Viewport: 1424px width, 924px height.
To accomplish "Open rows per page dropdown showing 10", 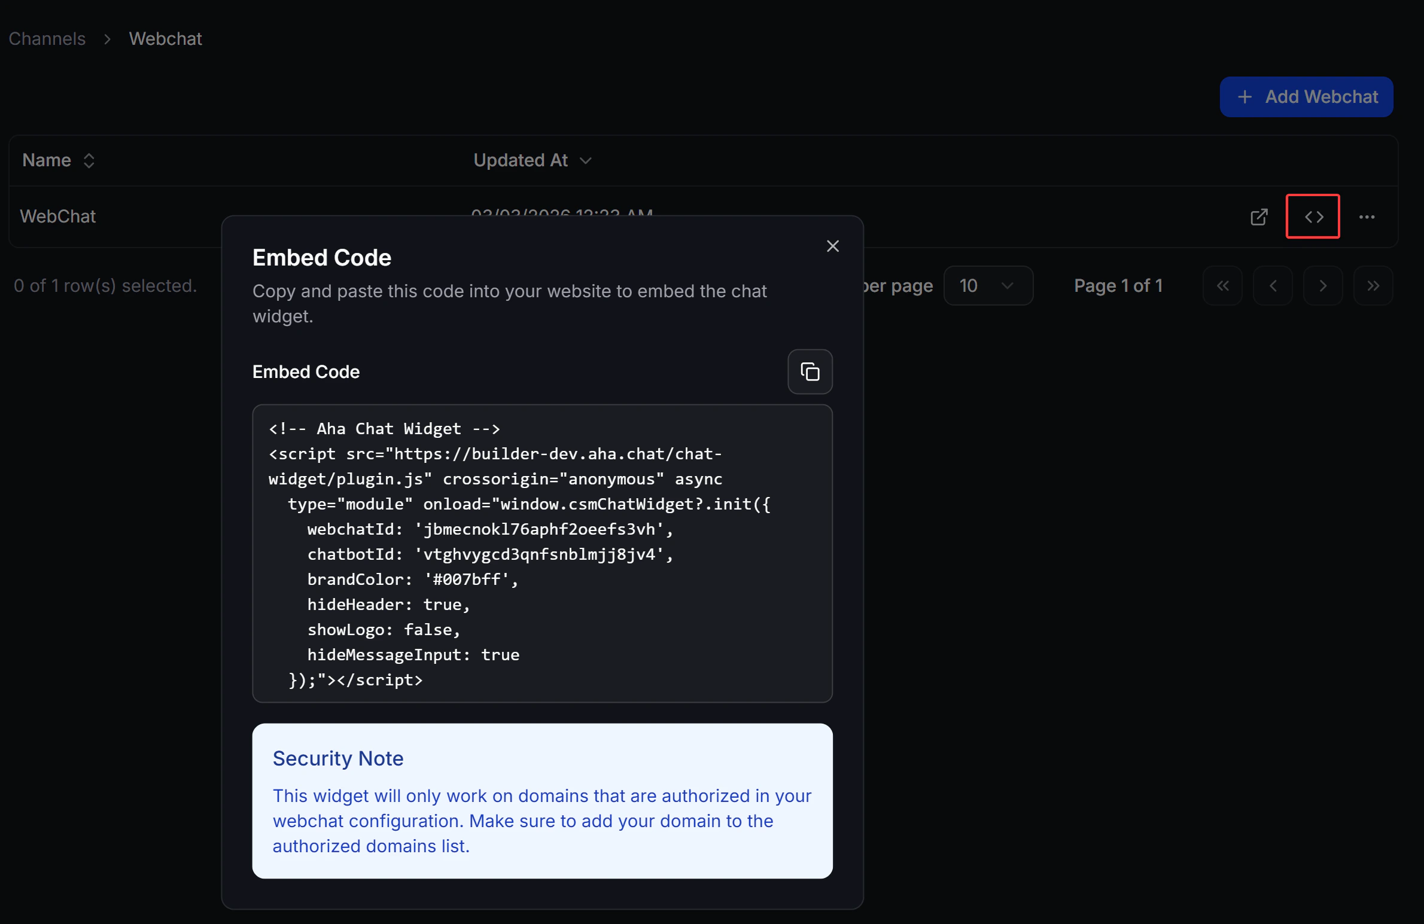I will pos(988,286).
